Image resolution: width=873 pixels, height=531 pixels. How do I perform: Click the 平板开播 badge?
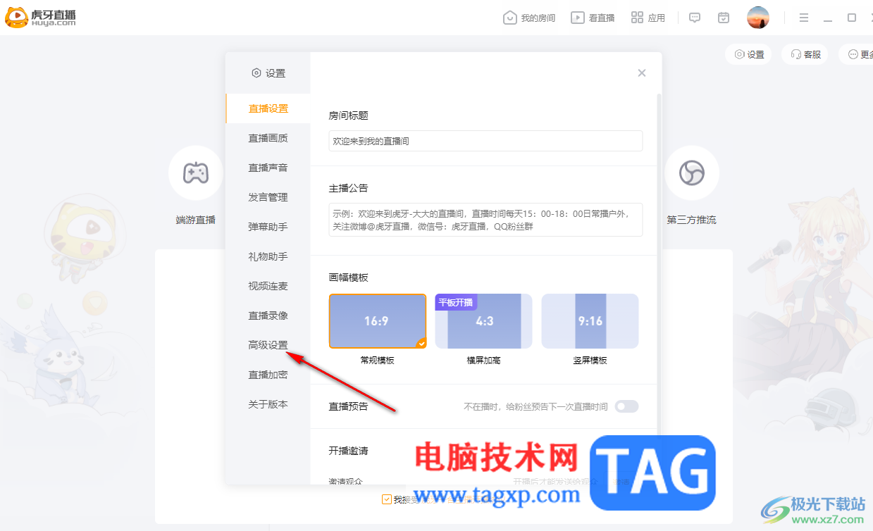(456, 302)
